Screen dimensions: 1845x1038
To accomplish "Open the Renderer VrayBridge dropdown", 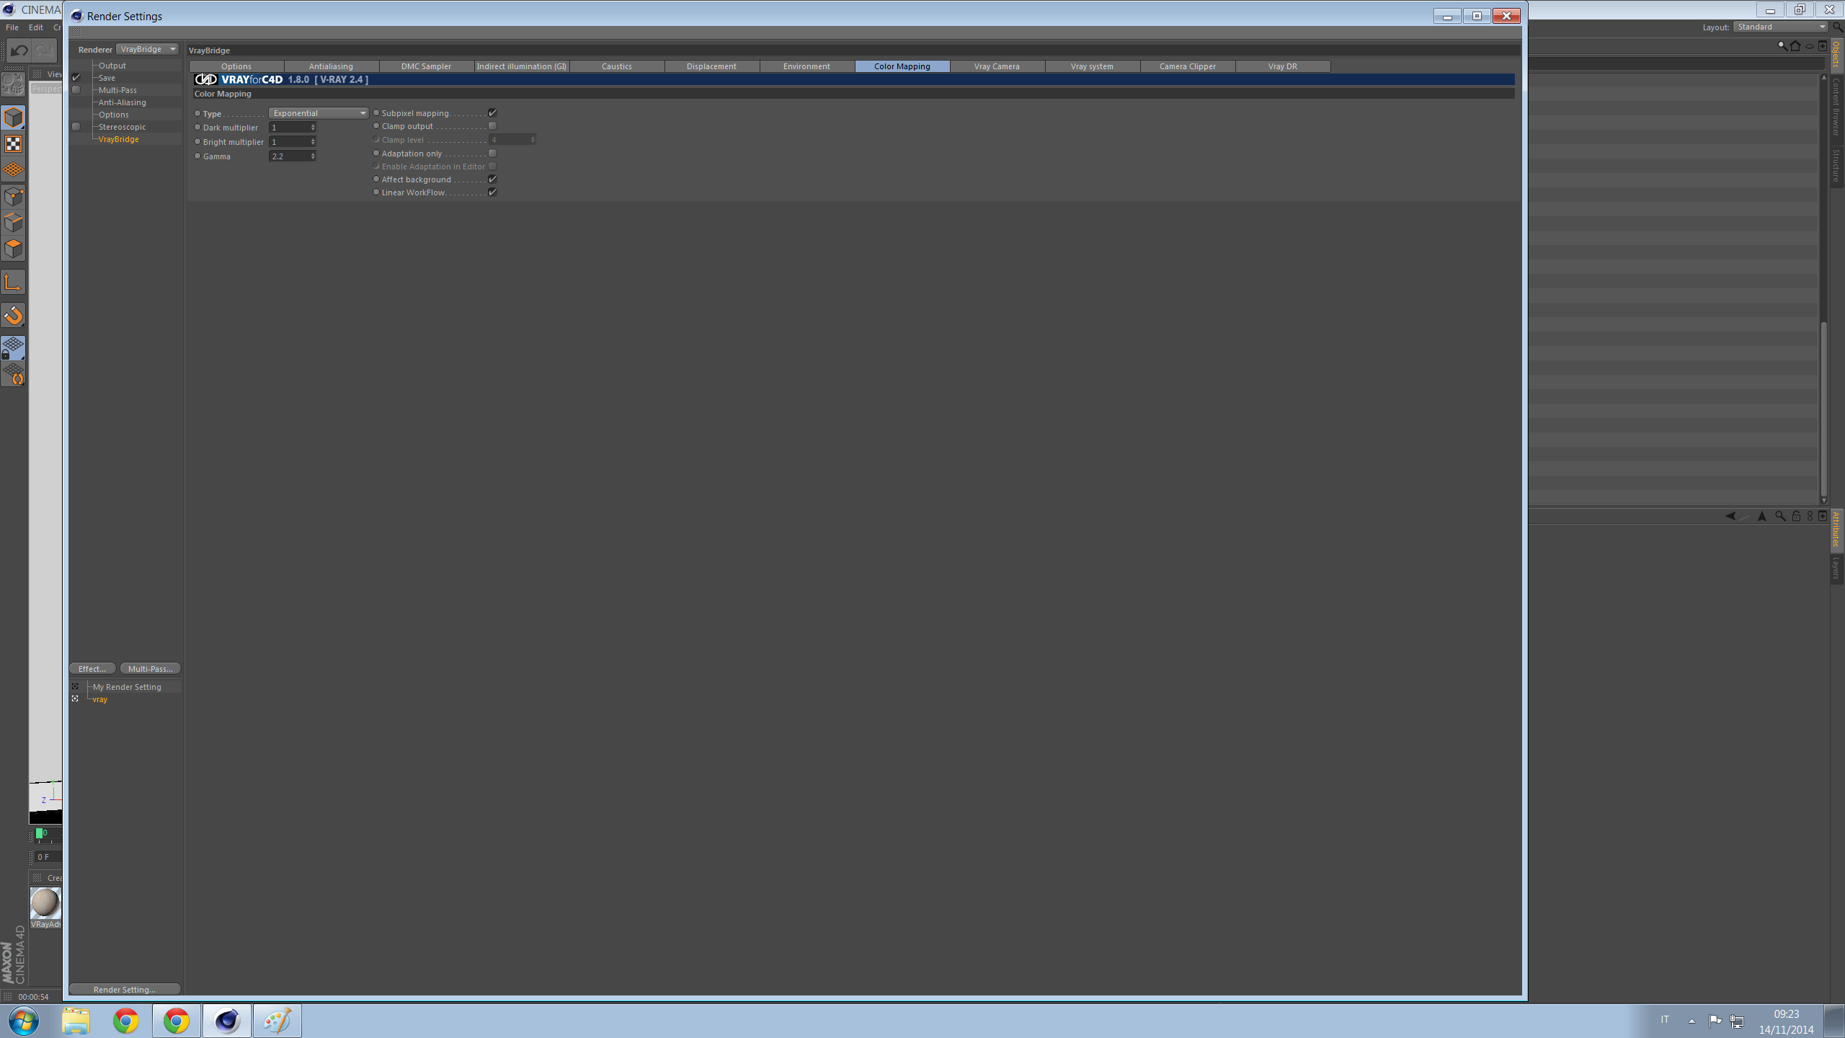I will [x=148, y=49].
